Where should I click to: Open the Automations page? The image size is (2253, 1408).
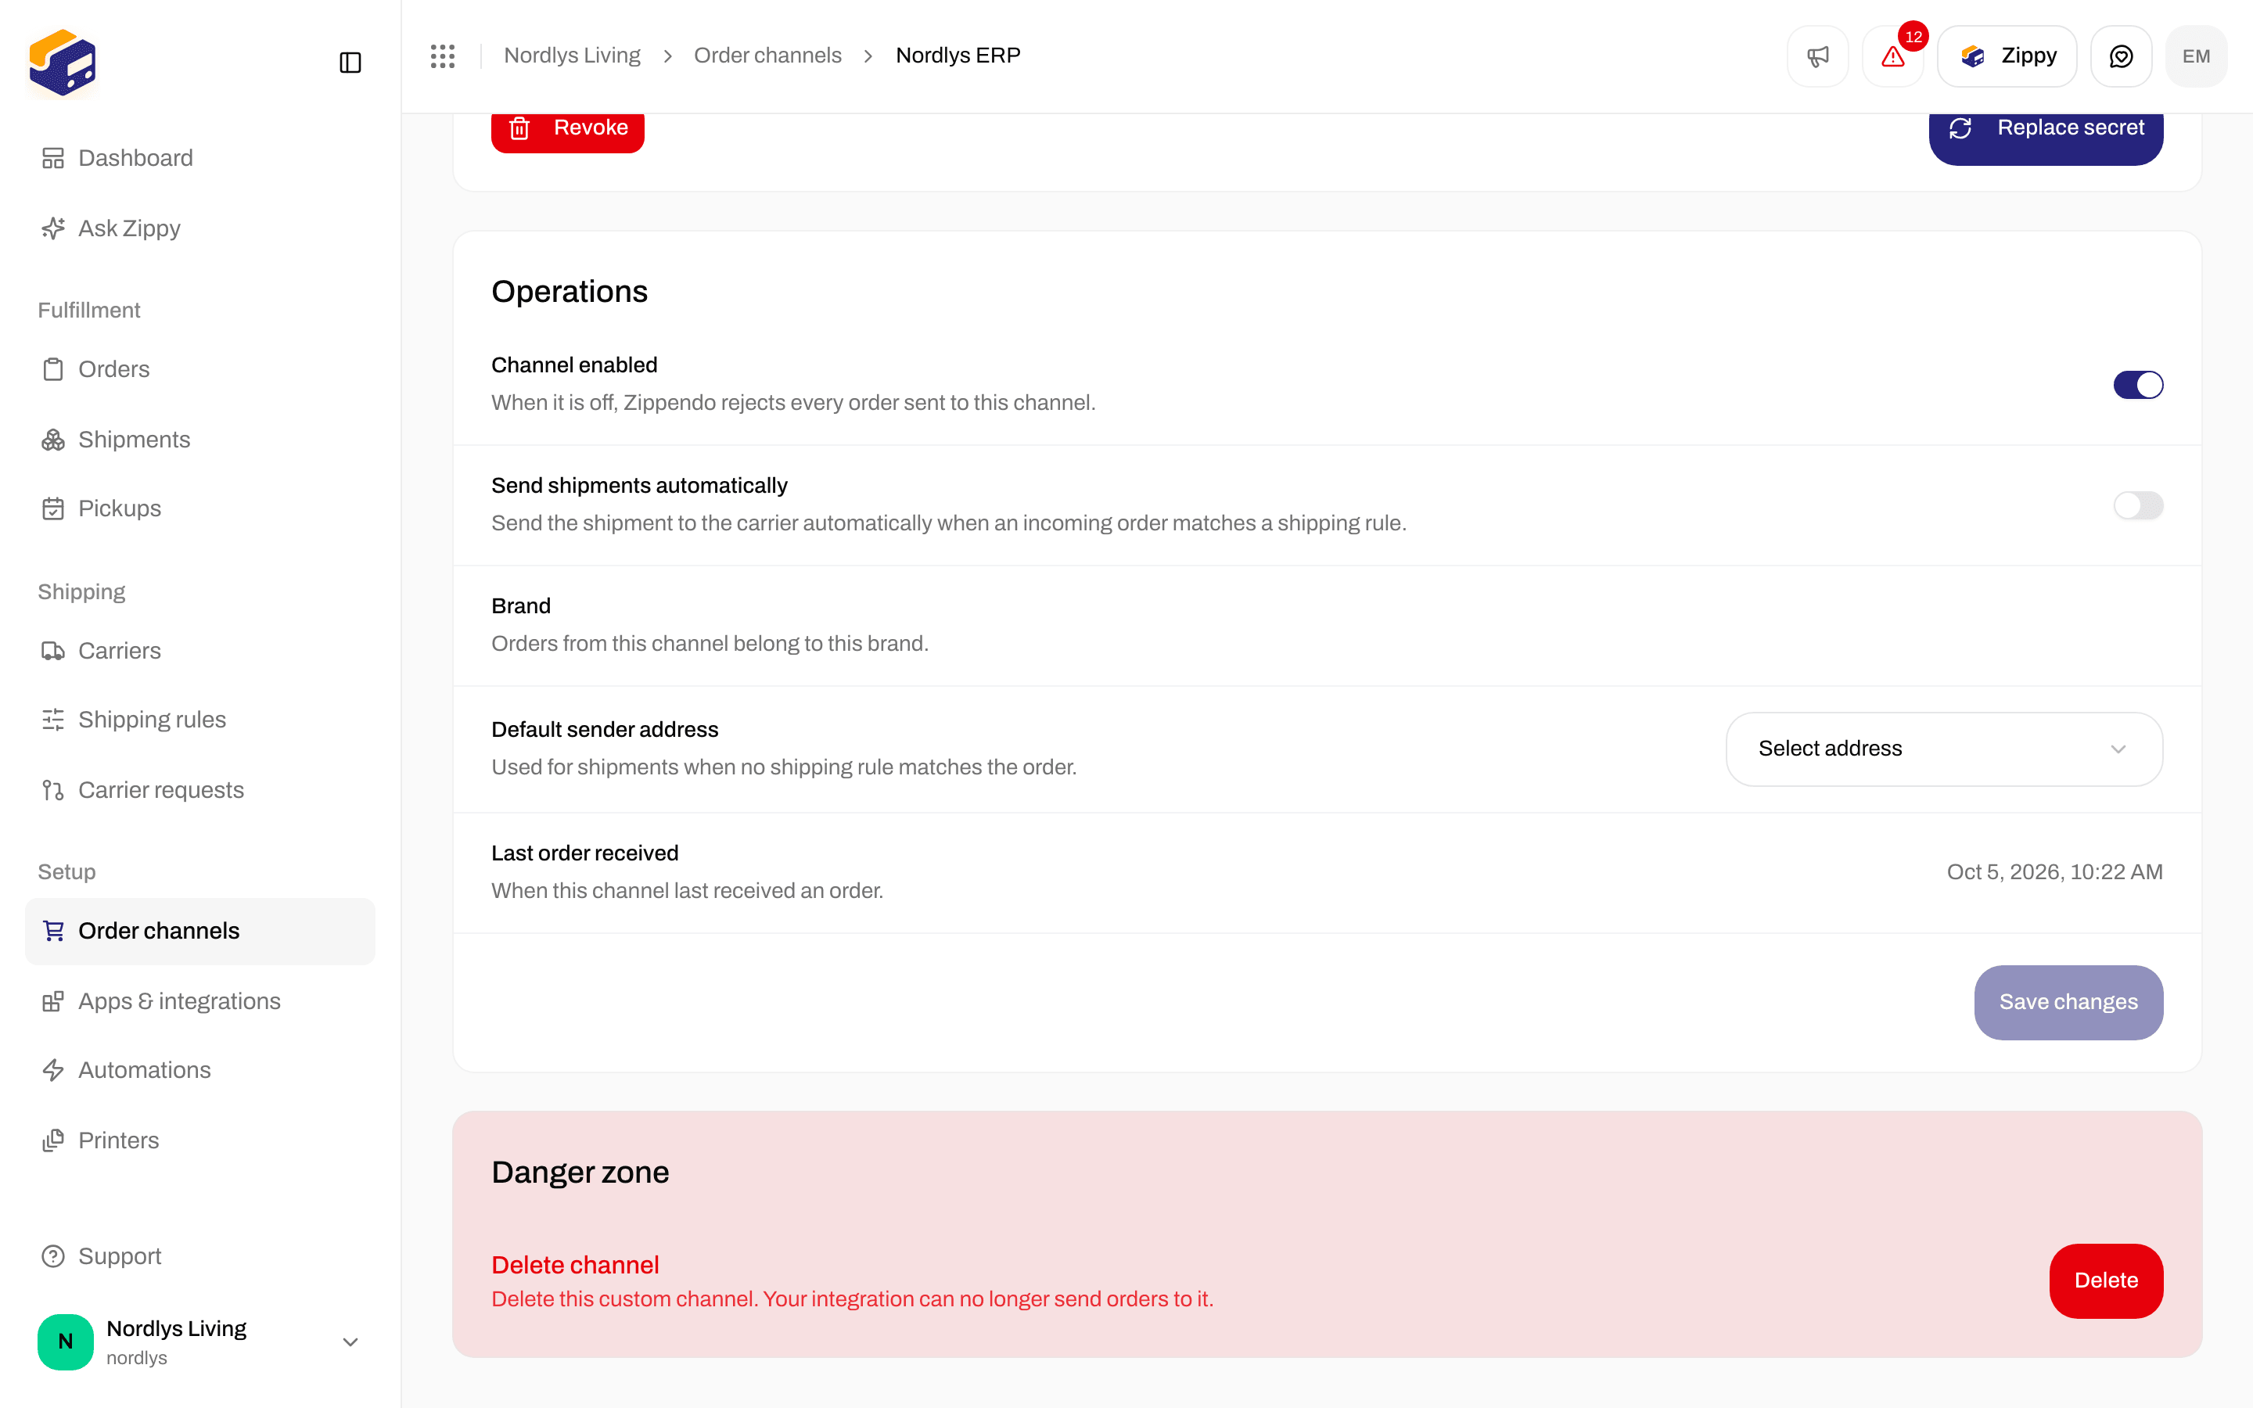200,1070
